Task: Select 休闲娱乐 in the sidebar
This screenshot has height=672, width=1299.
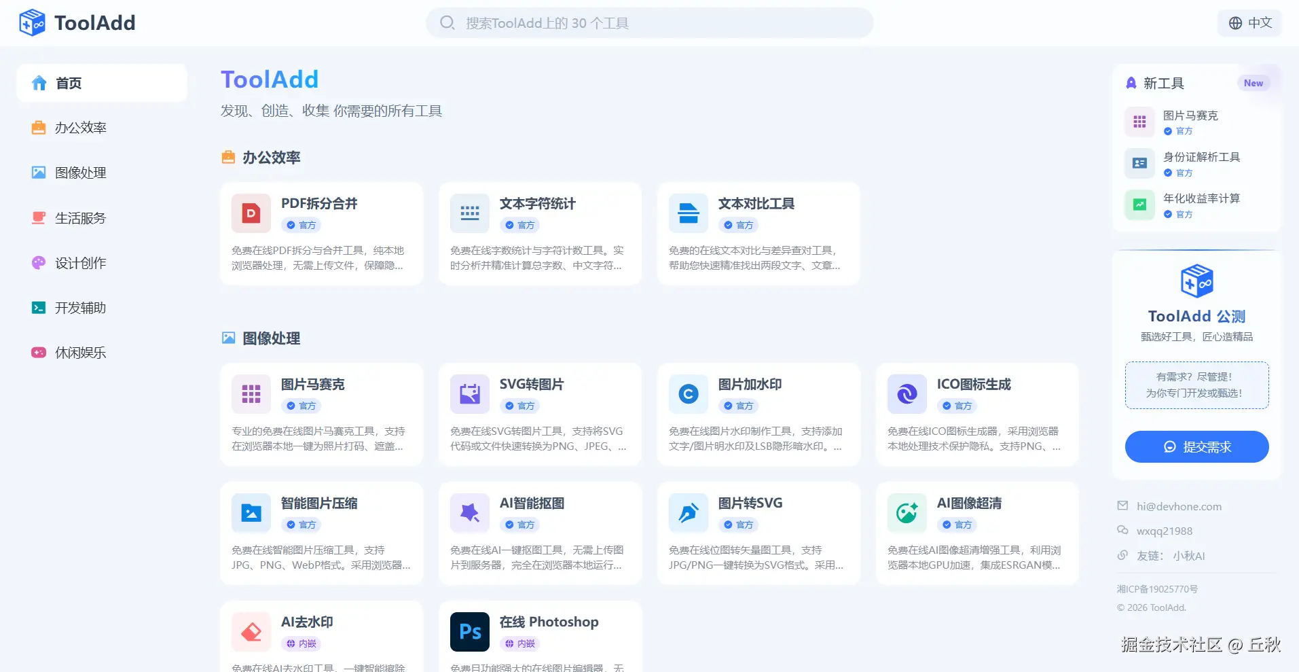Action: (102, 353)
